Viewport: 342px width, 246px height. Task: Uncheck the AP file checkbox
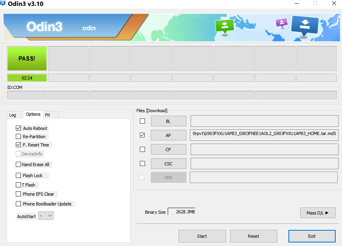click(142, 135)
